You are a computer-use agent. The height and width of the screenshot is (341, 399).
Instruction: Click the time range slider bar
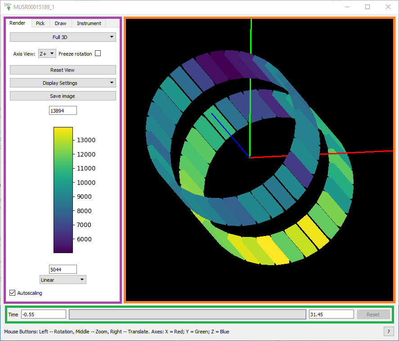[x=188, y=315]
